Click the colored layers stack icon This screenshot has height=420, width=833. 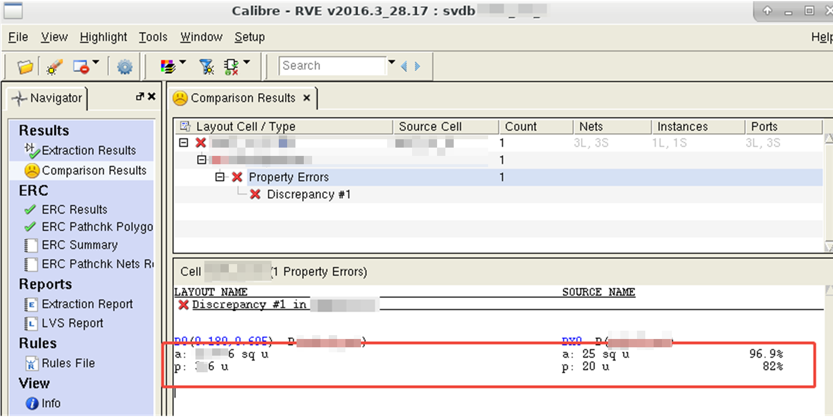pyautogui.click(x=168, y=67)
